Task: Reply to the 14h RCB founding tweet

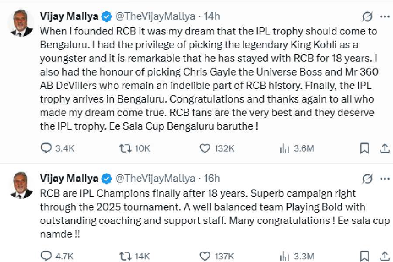Action: pyautogui.click(x=46, y=149)
